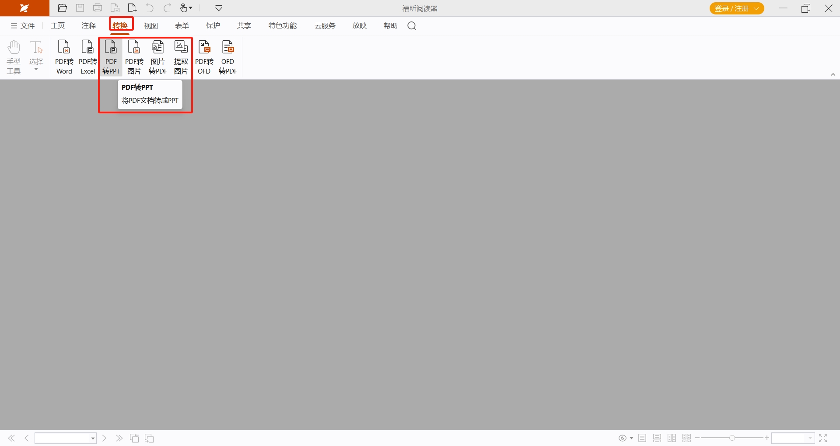Screen dimensions: 840x446
Task: Open the 表单 tab
Action: click(182, 26)
